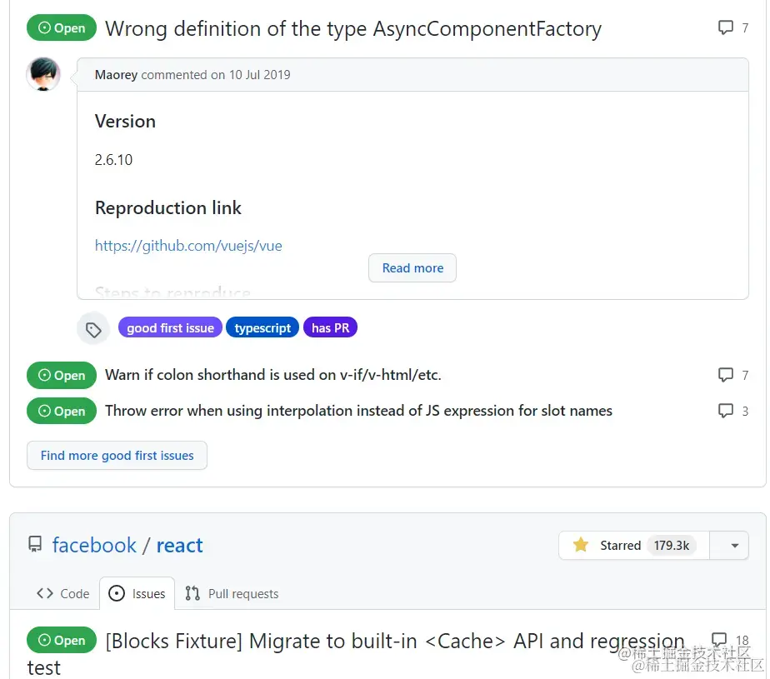Expand the issue body with Read more
The image size is (770, 679).
tap(412, 268)
